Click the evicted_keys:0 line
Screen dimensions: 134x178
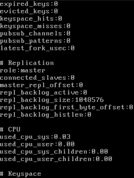pos(29,12)
